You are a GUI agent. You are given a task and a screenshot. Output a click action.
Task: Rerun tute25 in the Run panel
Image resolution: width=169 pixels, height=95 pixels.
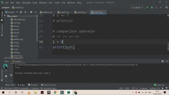[x=5, y=66]
